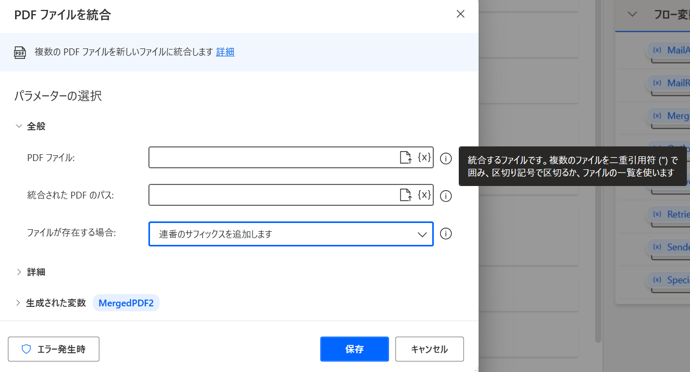Close the PDF ファイルを統合 dialog
Viewport: 690px width, 372px height.
pyautogui.click(x=460, y=14)
